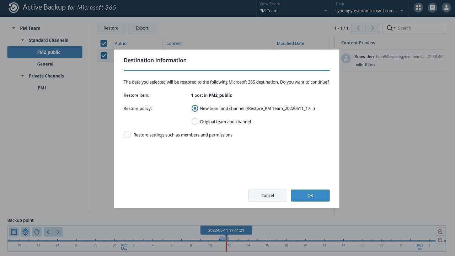Zoom in the backup timeline
Screen dimensions: 455x256
point(440,232)
